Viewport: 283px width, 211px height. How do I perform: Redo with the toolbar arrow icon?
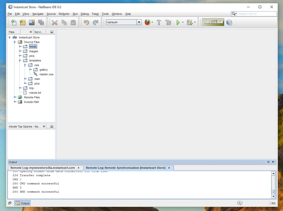pos(95,22)
